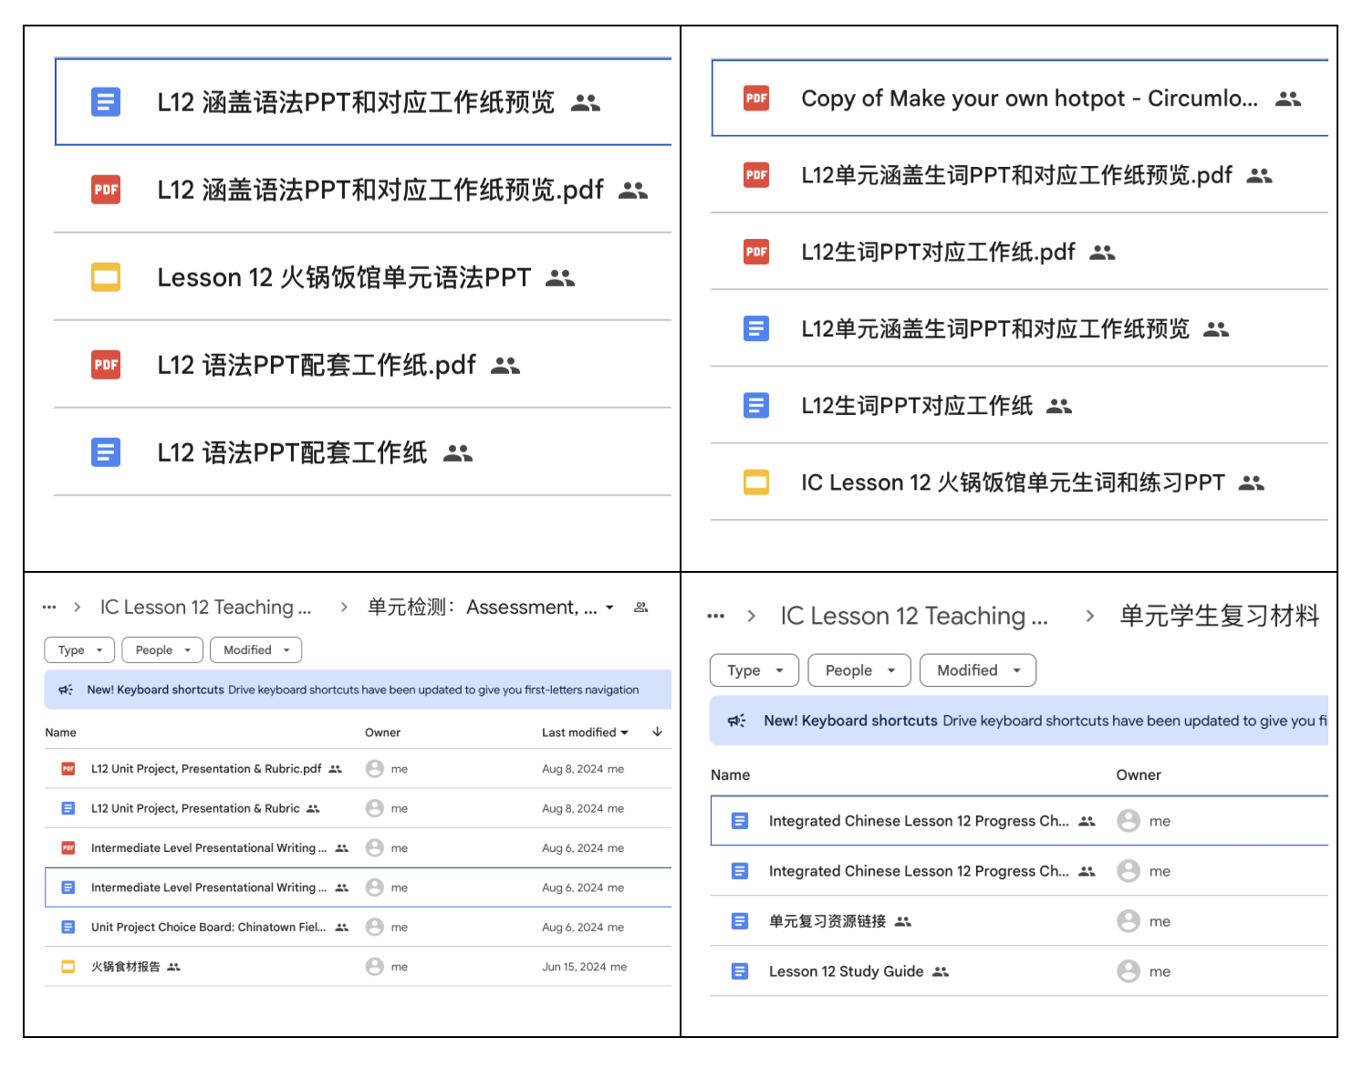Select the file name Lesson 12 火锅饭馆单元语法PPT

tap(344, 277)
